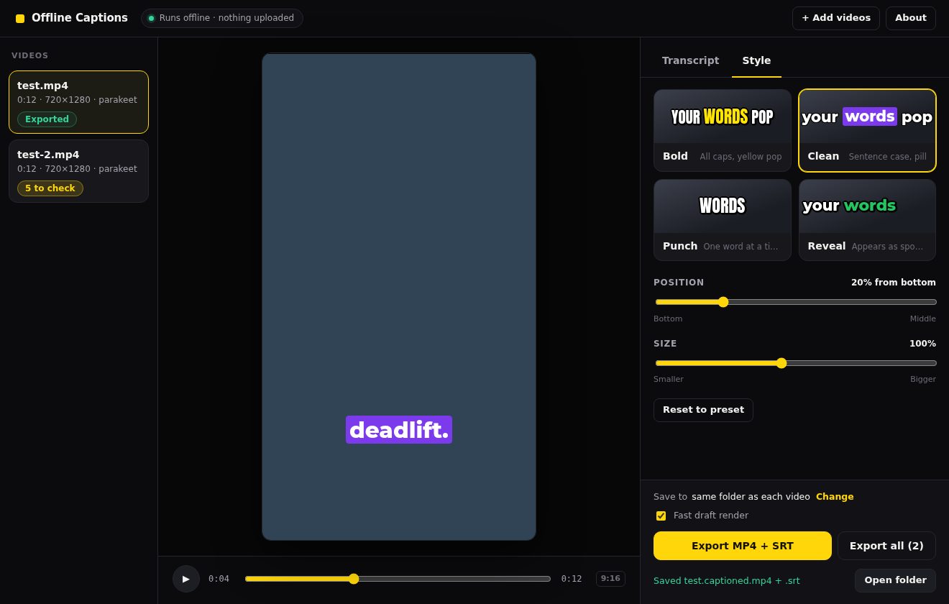Click the Open folder button

[x=895, y=580]
